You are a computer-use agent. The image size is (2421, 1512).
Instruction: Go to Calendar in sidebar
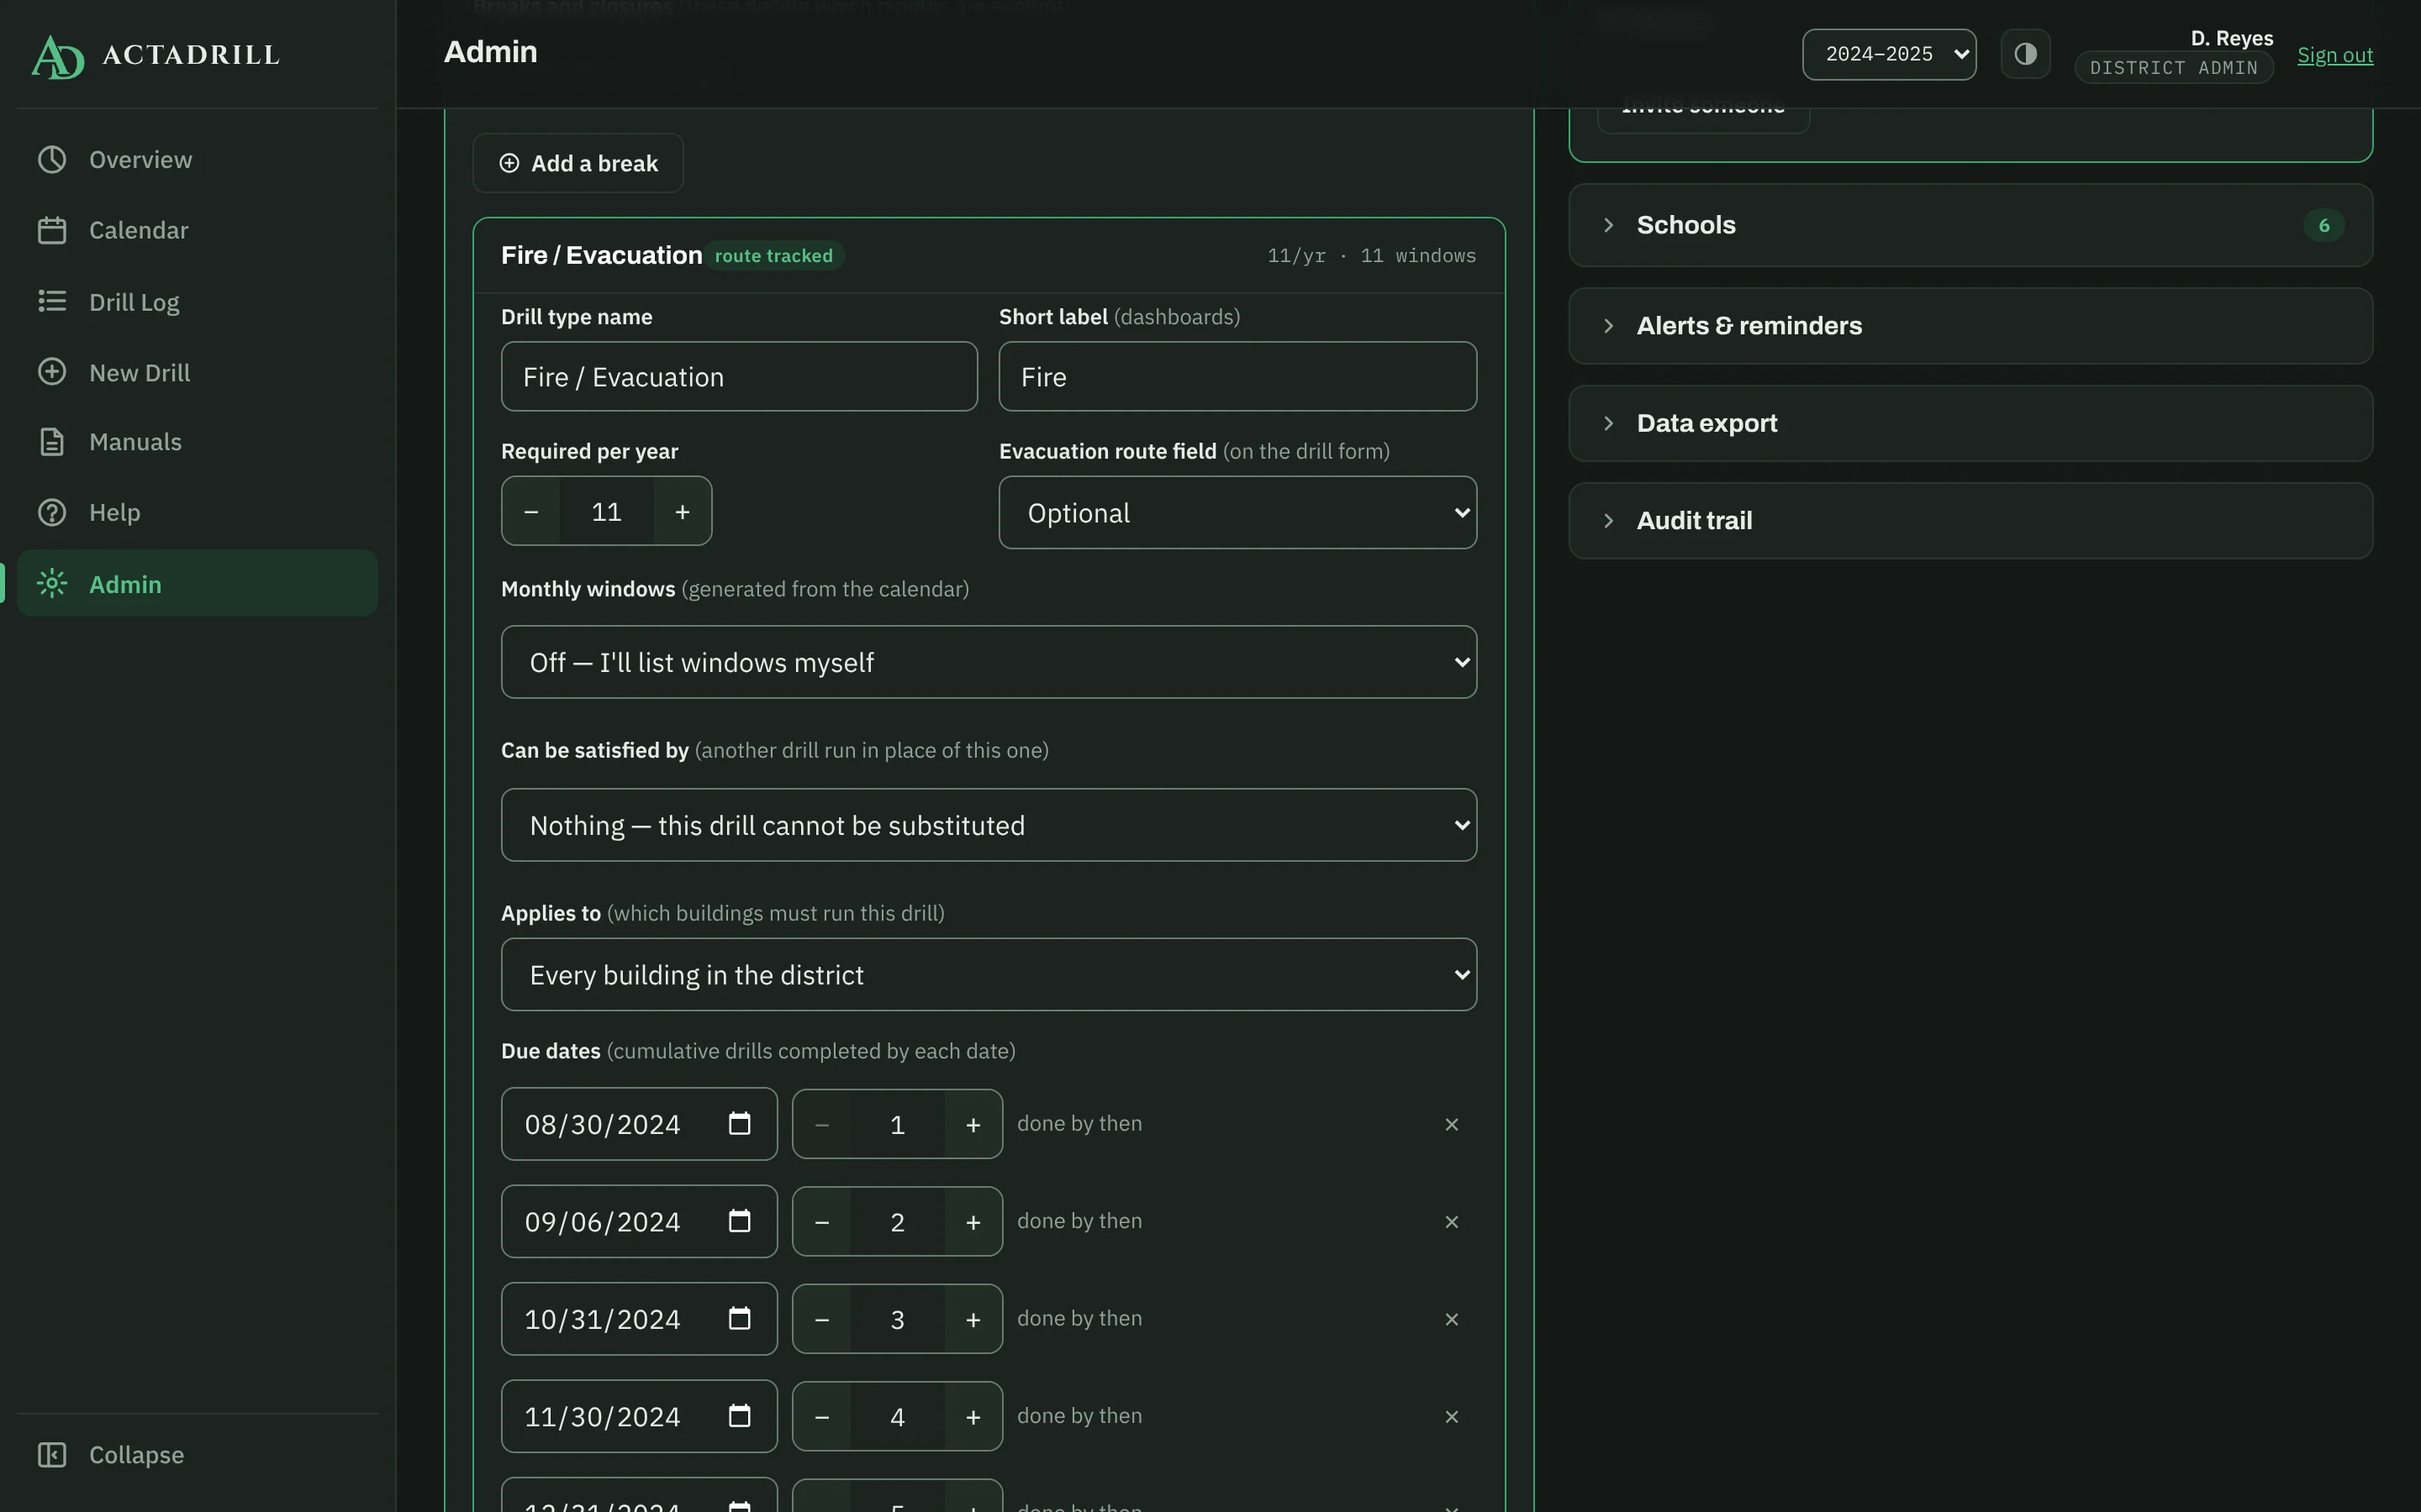click(x=197, y=230)
